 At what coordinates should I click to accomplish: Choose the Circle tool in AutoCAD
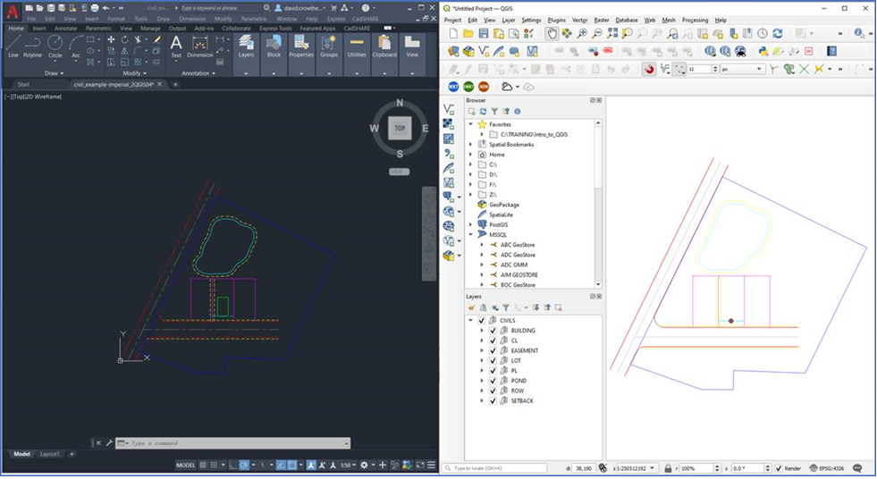tap(55, 46)
